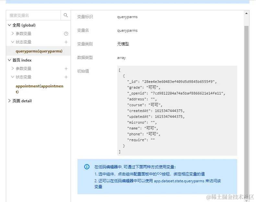
Task: Click the 初始值 JSON code box
Action: tap(177, 110)
